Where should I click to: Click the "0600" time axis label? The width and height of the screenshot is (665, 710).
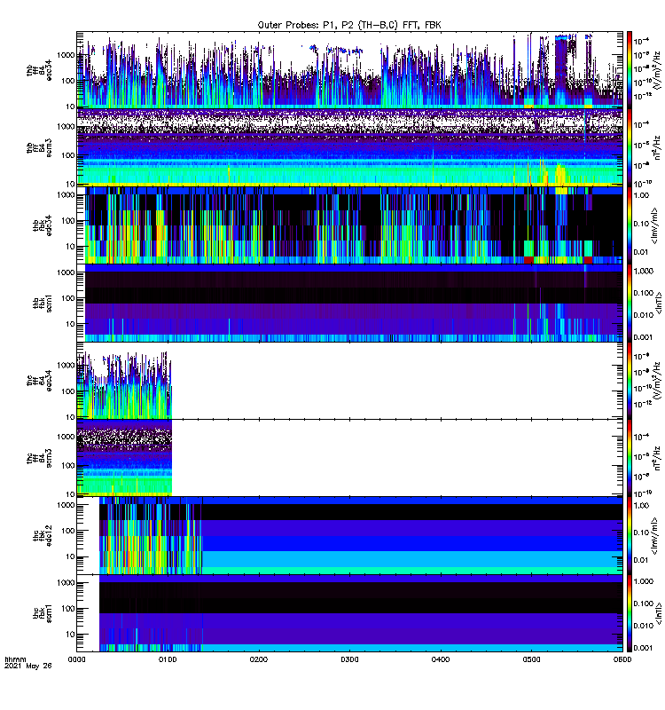(622, 659)
